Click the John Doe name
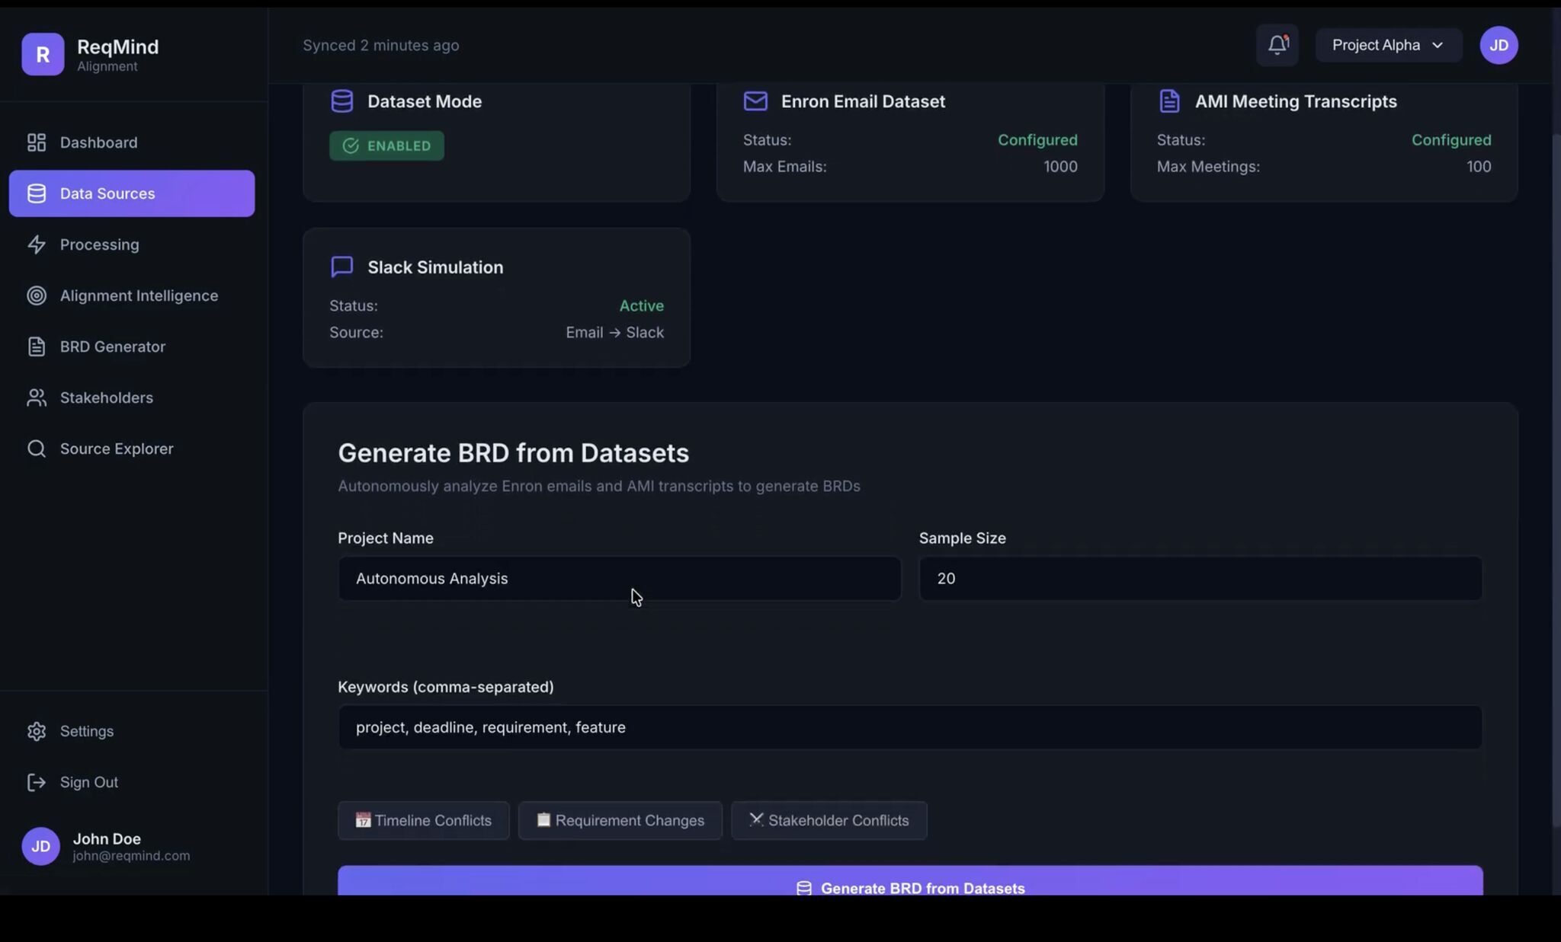This screenshot has width=1561, height=942. [x=107, y=838]
